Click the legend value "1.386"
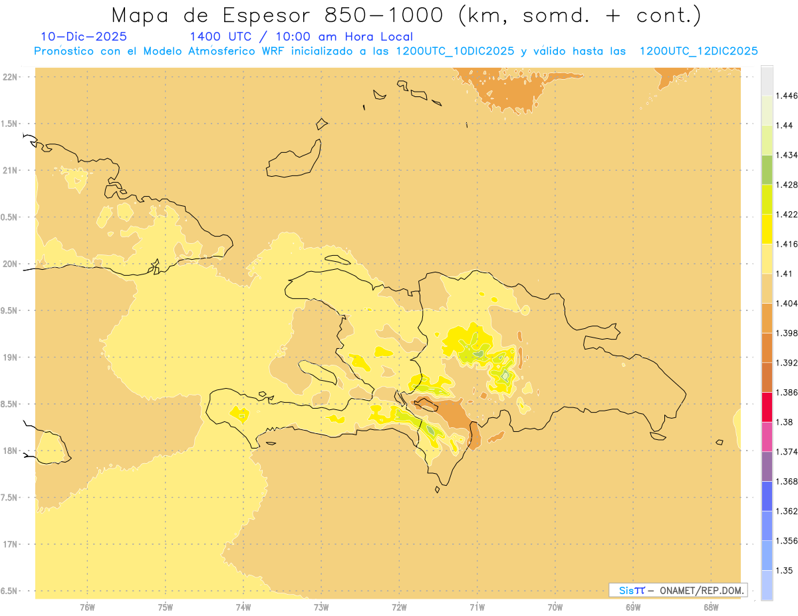 [x=787, y=392]
